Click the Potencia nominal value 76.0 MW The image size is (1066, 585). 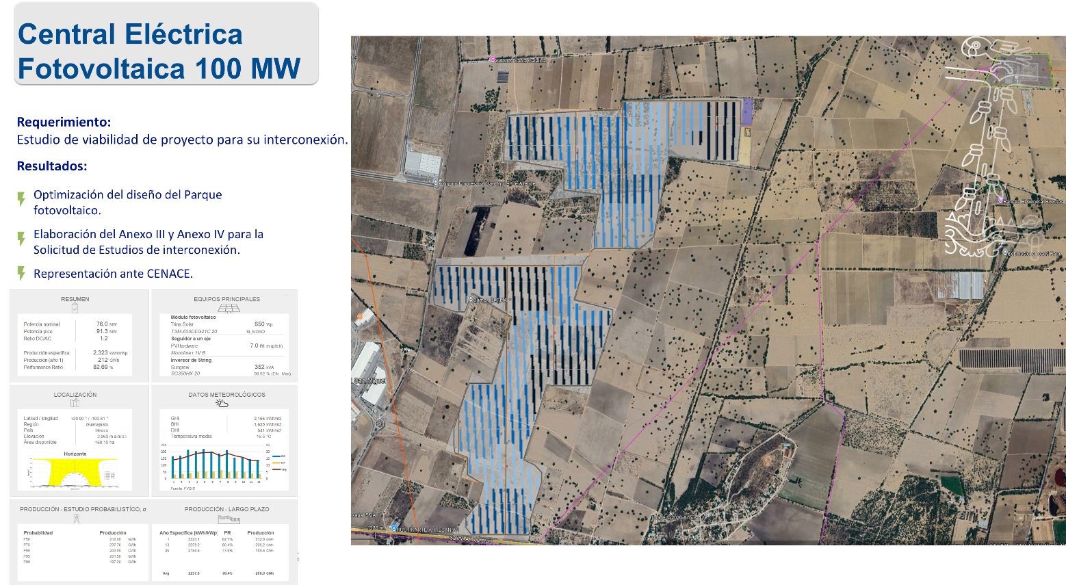click(x=106, y=324)
